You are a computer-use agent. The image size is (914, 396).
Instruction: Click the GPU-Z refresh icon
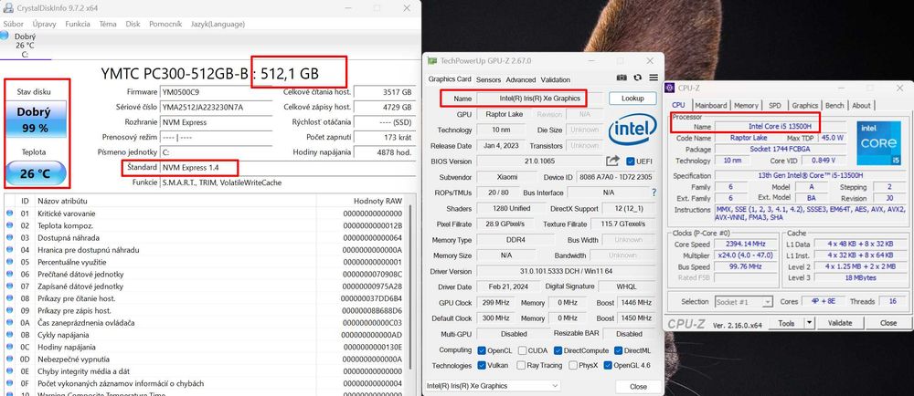pos(638,78)
